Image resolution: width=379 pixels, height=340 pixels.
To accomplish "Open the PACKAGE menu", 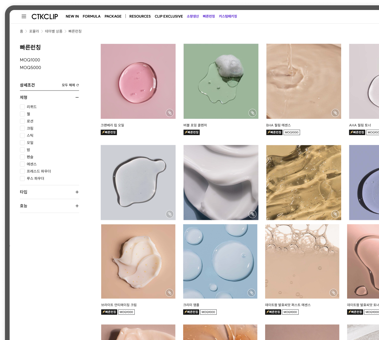I will tap(113, 16).
